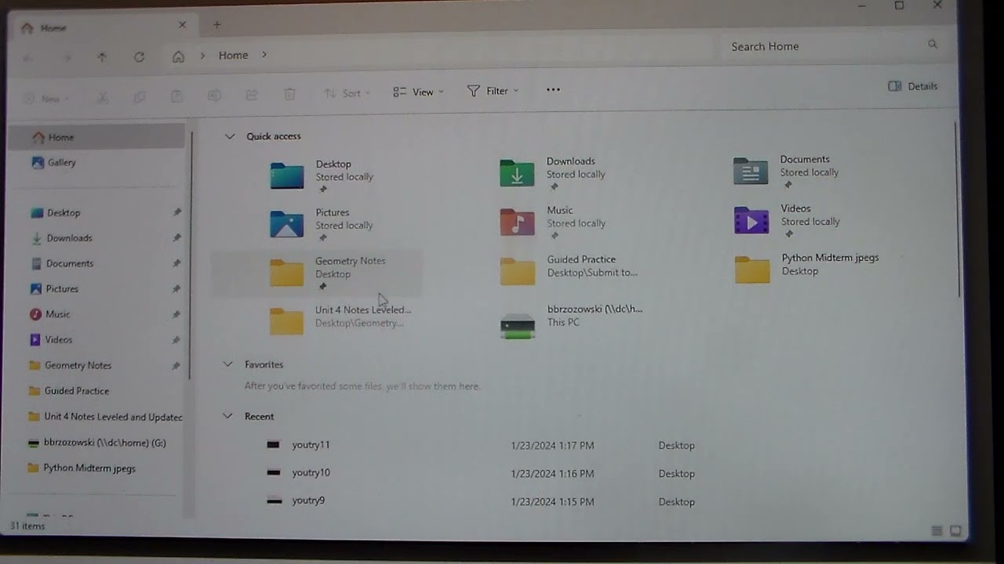The image size is (1004, 564).
Task: Open the New dropdown
Action: point(46,99)
